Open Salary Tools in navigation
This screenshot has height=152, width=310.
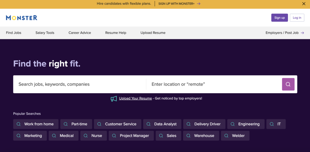tap(45, 33)
